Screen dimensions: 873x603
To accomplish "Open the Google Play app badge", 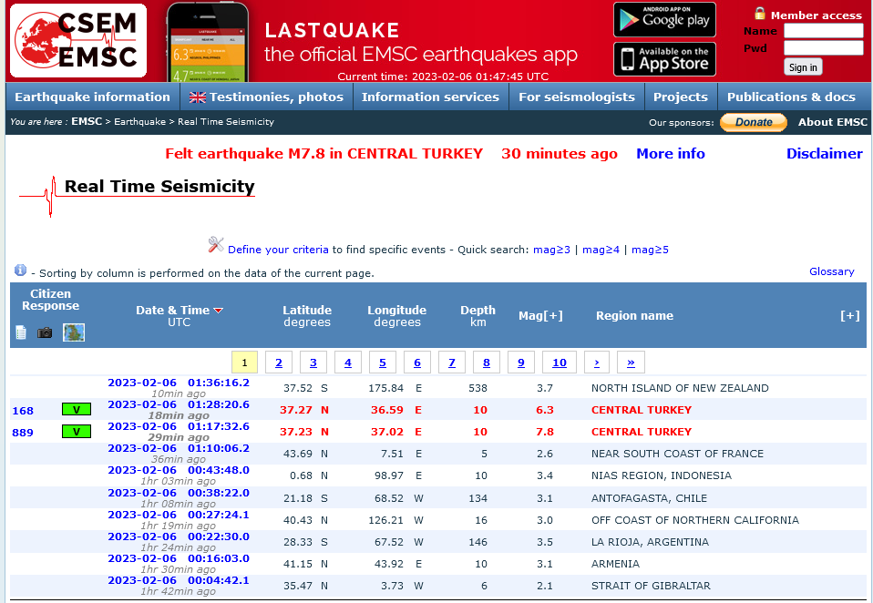I will coord(664,19).
